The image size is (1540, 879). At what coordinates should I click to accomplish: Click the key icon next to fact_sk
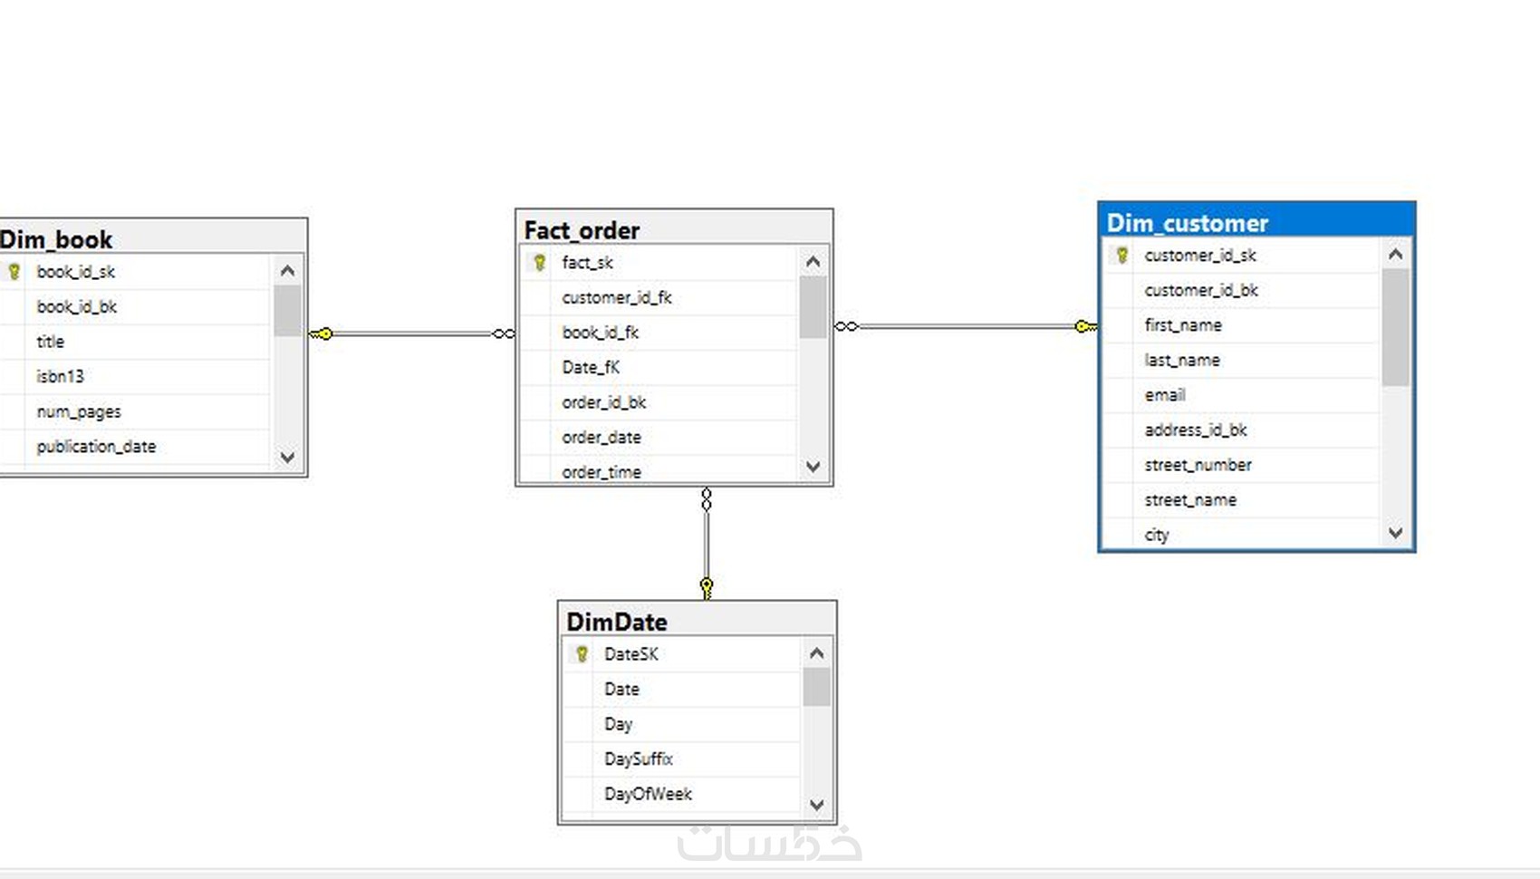[x=540, y=263]
